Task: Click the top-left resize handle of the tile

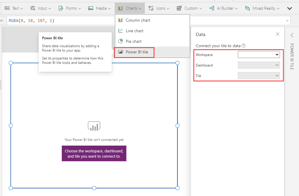Action: click(x=11, y=63)
